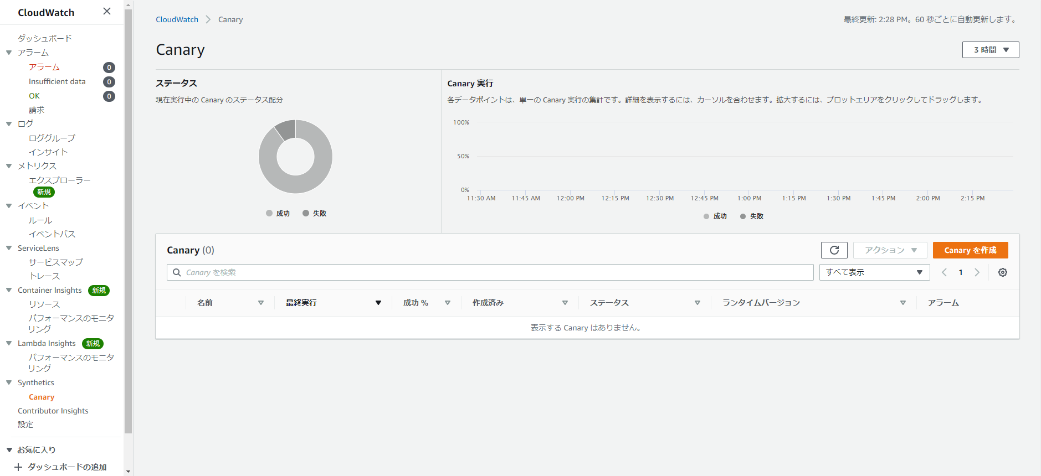
Task: Toggle 失敗 legend in status donut chart
Action: tap(314, 213)
